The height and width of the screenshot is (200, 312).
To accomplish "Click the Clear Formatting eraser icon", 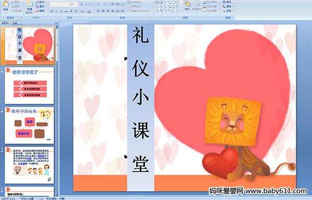I will [x=92, y=4].
